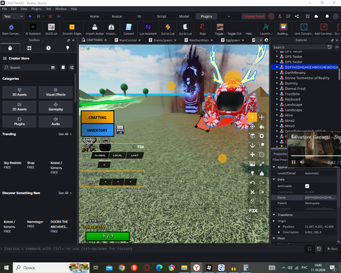The height and width of the screenshot is (273, 341).
Task: Expand the Keyboard model tree node
Action: (x=277, y=99)
